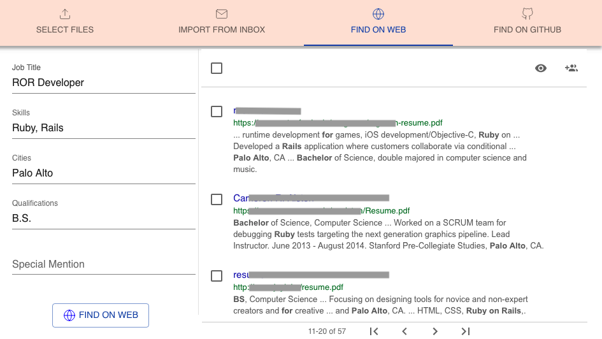The image size is (602, 339).
Task: Check the box for the /Resume.pdf Stanford result
Action: [217, 199]
